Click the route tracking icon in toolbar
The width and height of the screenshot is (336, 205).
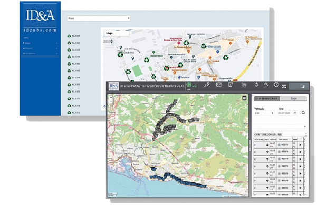tap(207, 85)
